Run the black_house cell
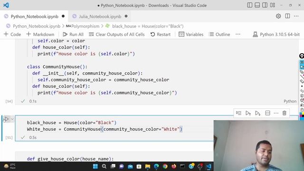This screenshot has width=304, height=171. pyautogui.click(x=6, y=119)
